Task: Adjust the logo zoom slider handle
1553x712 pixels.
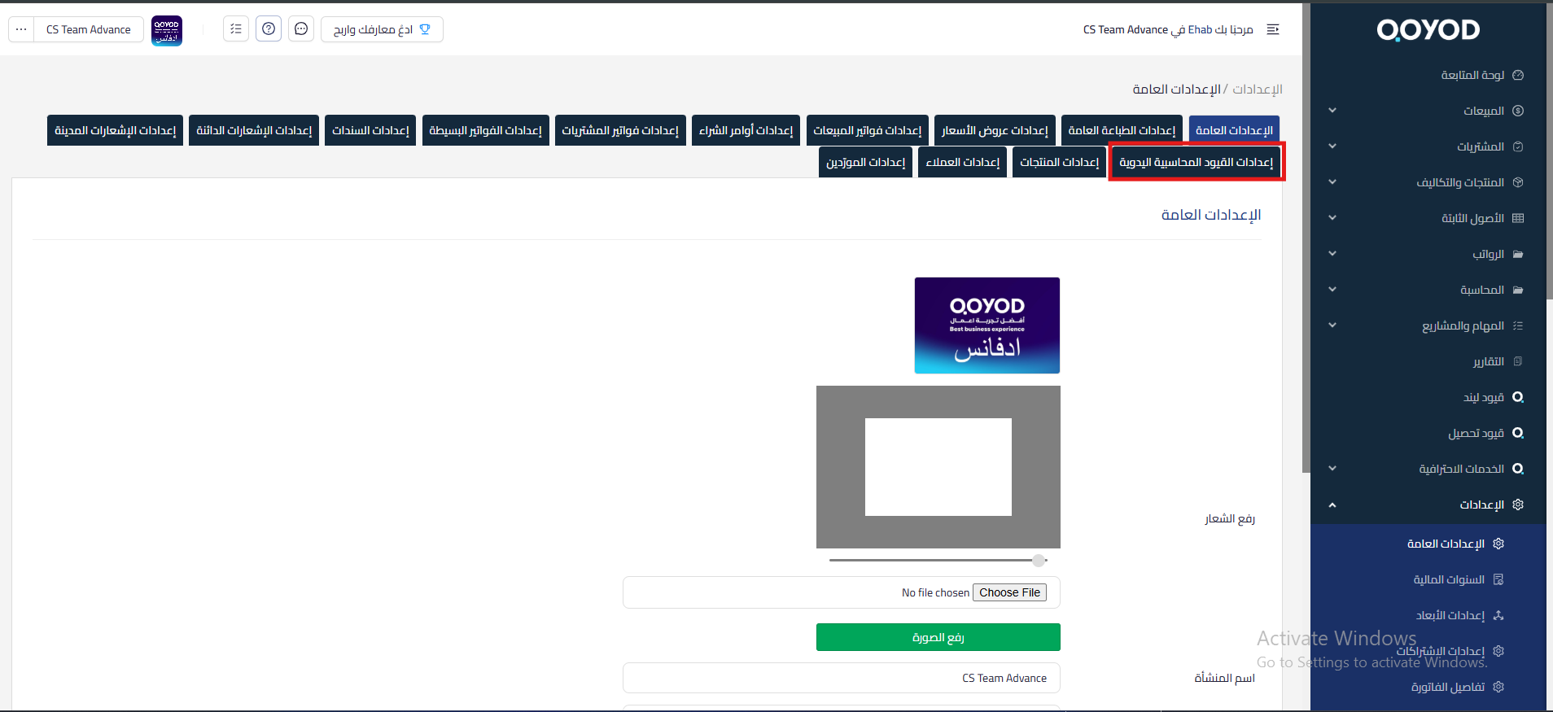Action: [x=1039, y=560]
